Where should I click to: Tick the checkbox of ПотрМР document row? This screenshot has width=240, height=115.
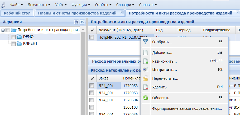[x=92, y=38]
